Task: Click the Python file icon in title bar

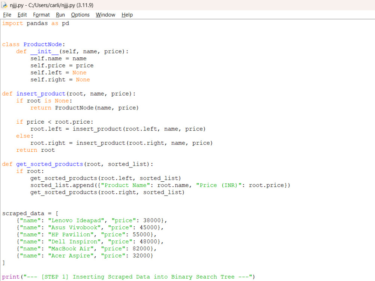Action: 4,5
